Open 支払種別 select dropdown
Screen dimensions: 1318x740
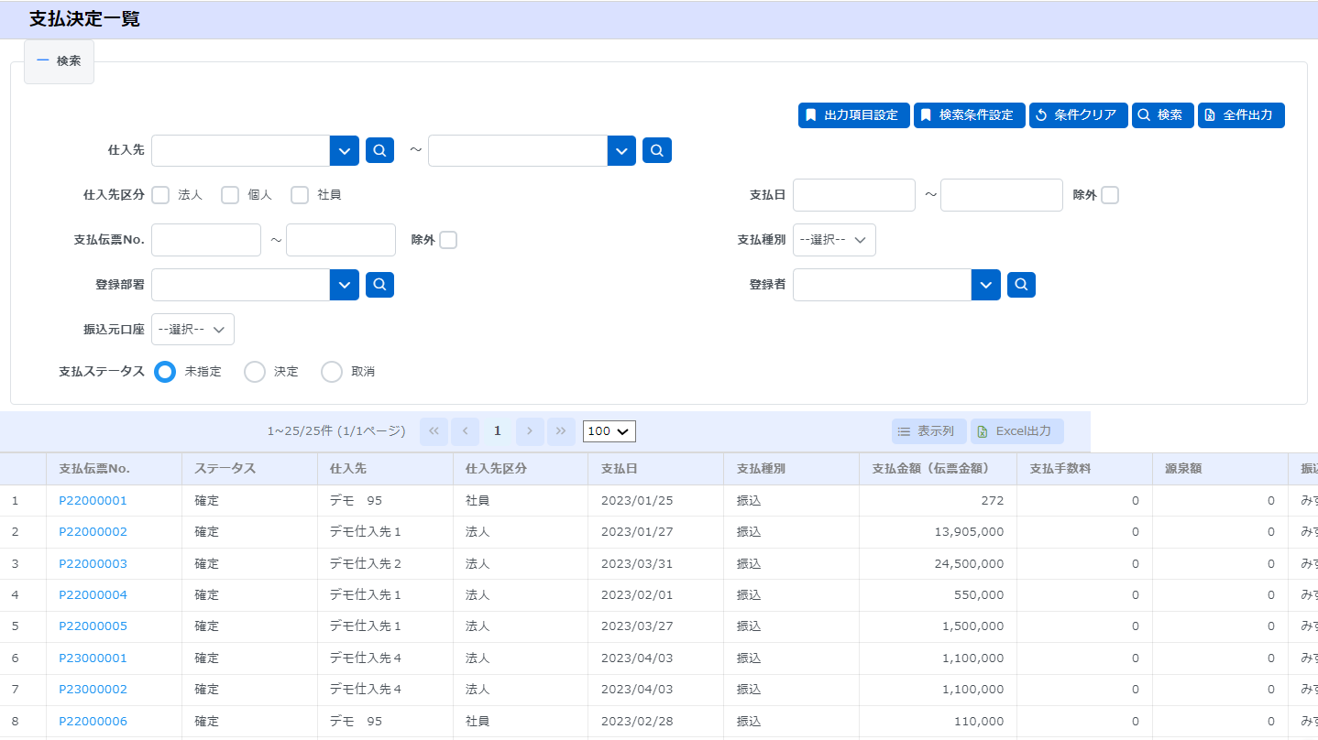(x=834, y=240)
